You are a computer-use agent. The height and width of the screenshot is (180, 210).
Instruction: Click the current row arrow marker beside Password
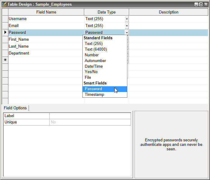click(x=5, y=32)
